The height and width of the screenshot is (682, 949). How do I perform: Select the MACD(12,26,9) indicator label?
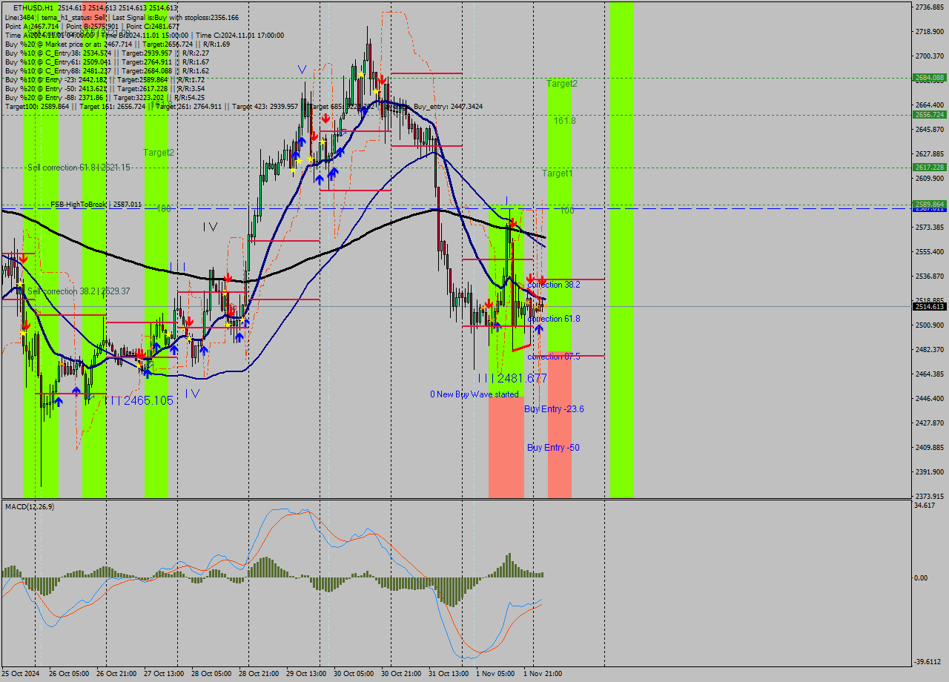30,506
